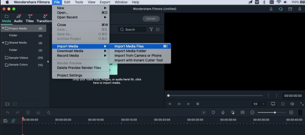Add a marker with the shield icon
Screen dimensions: 305x135
pos(213,112)
